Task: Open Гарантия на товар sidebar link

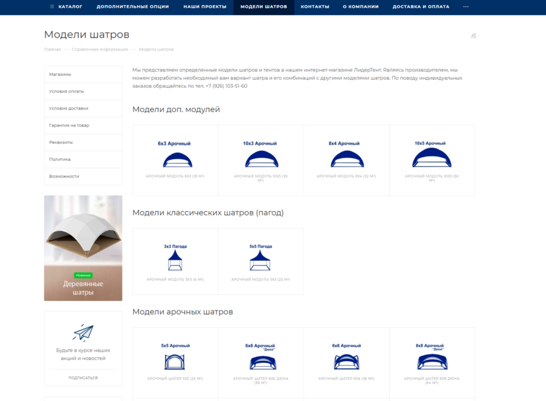Action: [83, 125]
